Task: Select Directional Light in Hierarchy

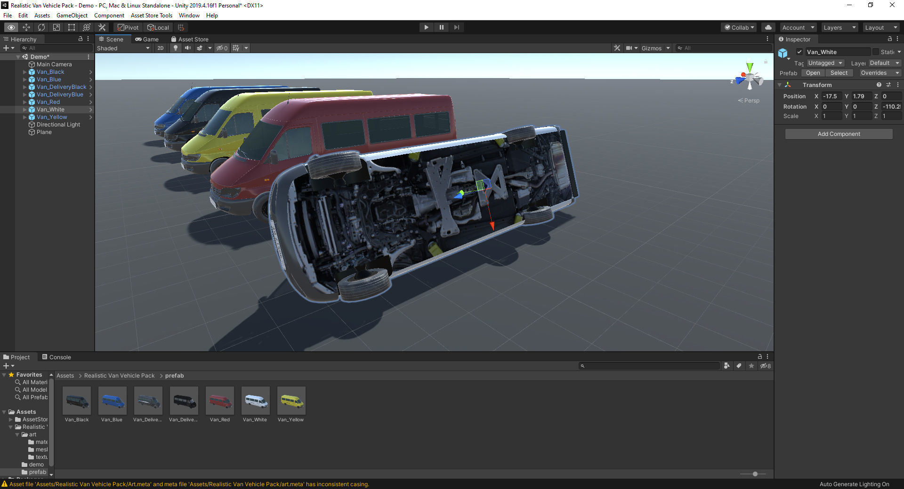Action: (x=58, y=125)
